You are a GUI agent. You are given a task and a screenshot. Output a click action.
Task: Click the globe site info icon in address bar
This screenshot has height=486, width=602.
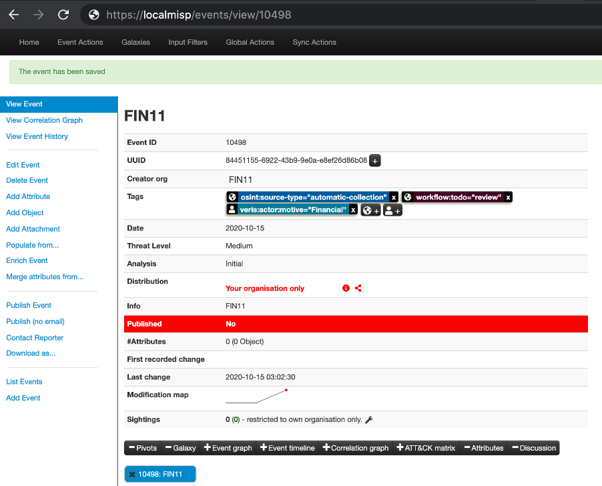(93, 15)
